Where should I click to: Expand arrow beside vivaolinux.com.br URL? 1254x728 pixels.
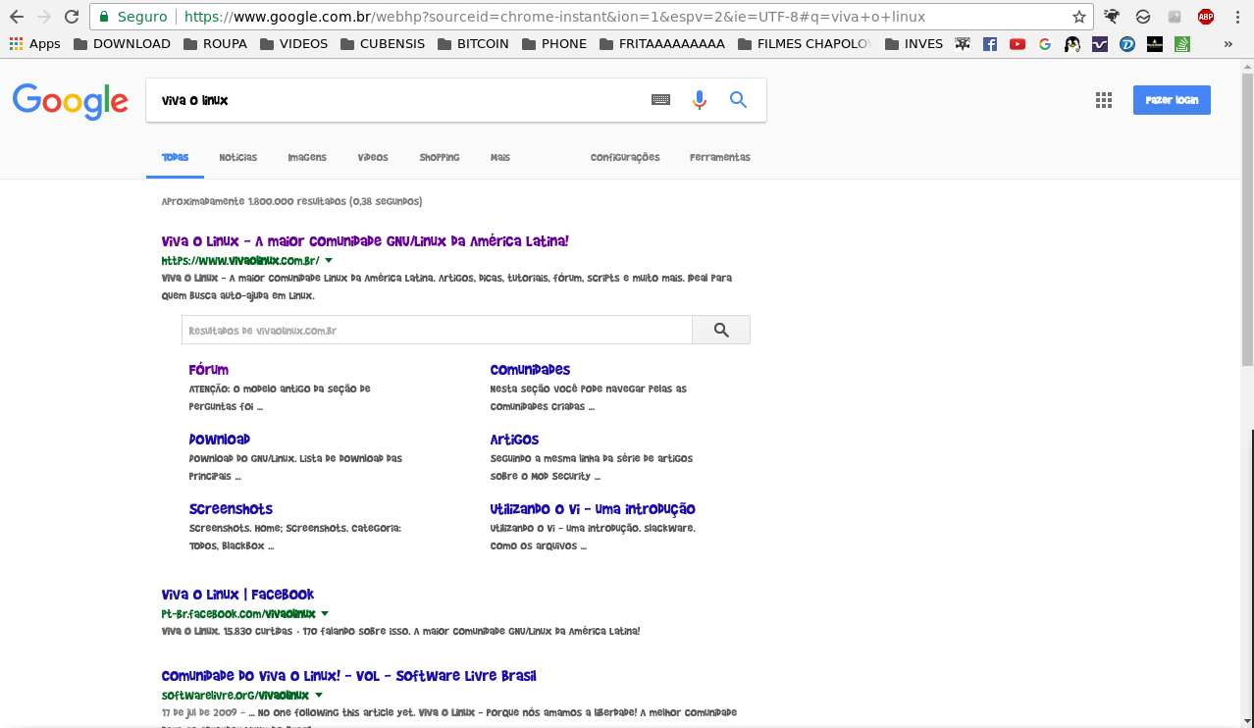[x=329, y=261]
